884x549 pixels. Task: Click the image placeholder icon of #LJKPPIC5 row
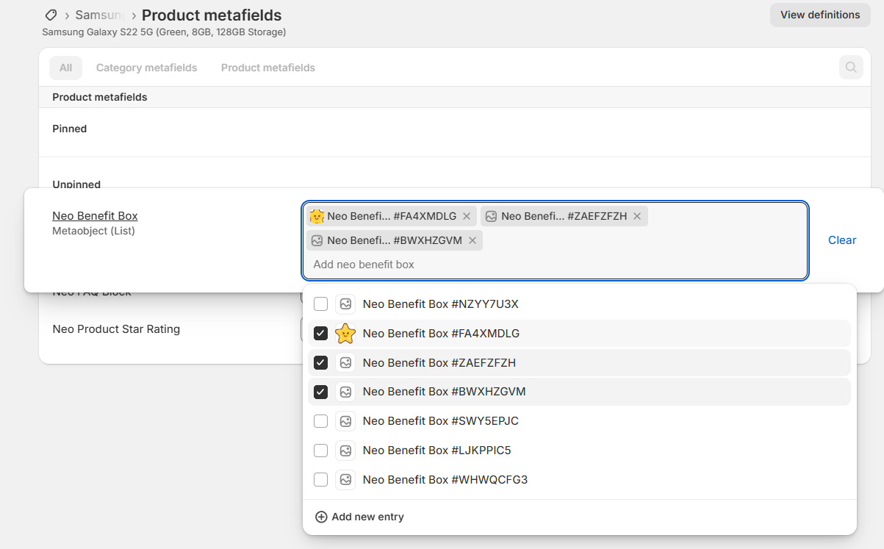345,451
